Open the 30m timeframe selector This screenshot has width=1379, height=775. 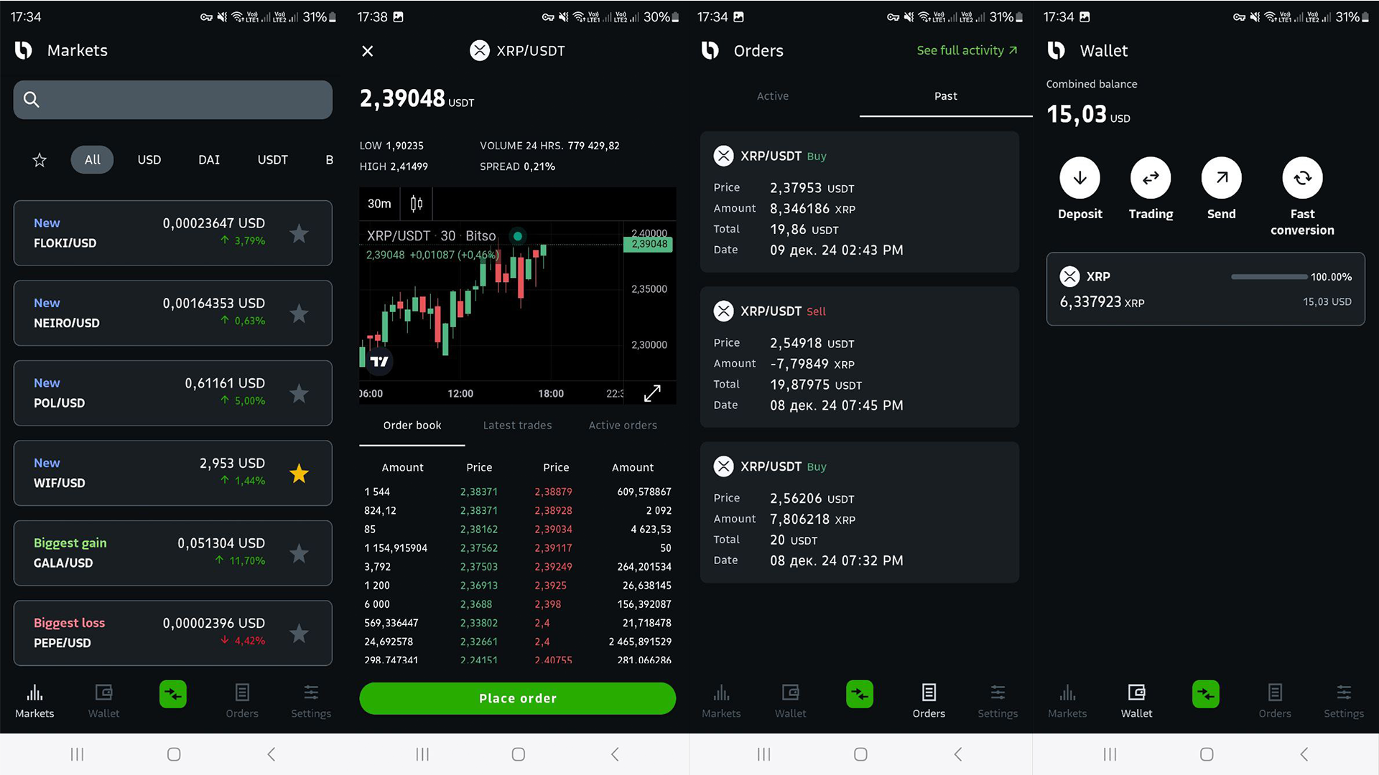pos(379,204)
